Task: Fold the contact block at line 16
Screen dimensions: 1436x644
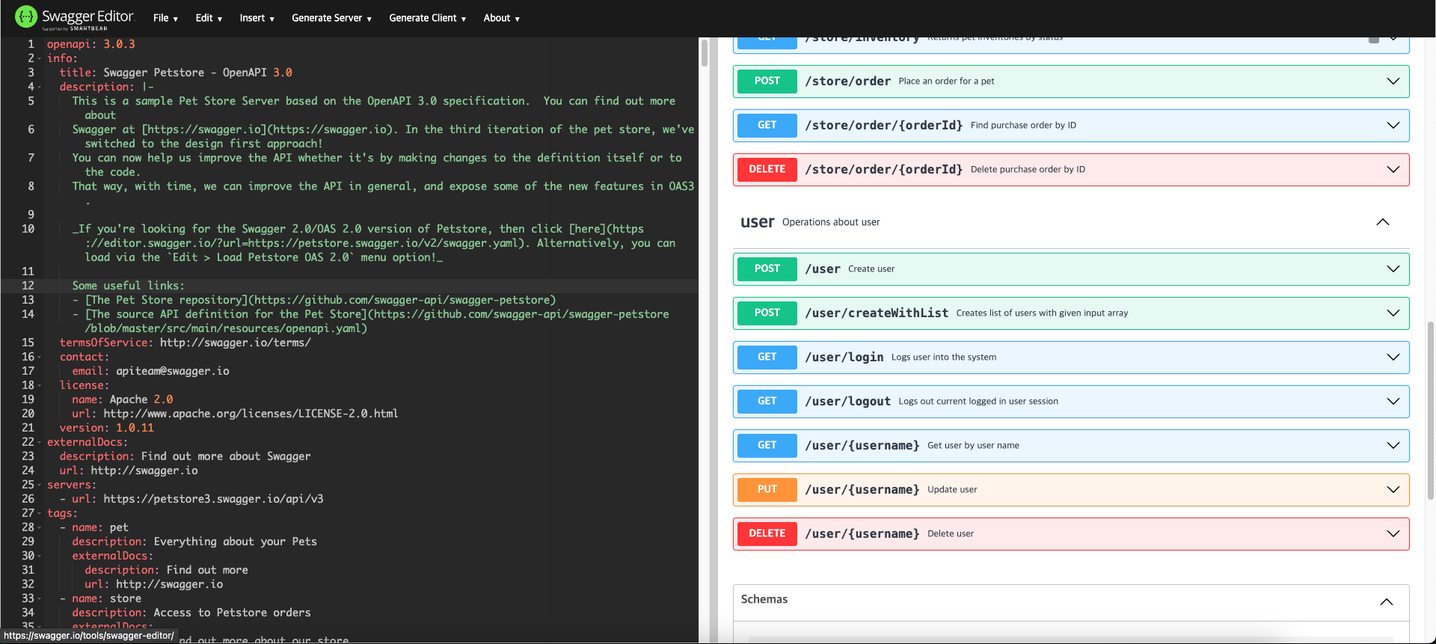Action: point(39,357)
